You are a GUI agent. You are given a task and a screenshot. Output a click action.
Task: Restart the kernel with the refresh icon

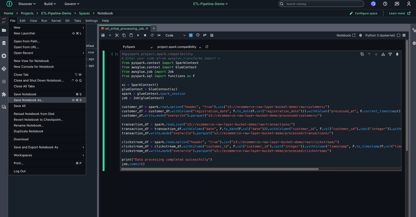[x=152, y=35]
